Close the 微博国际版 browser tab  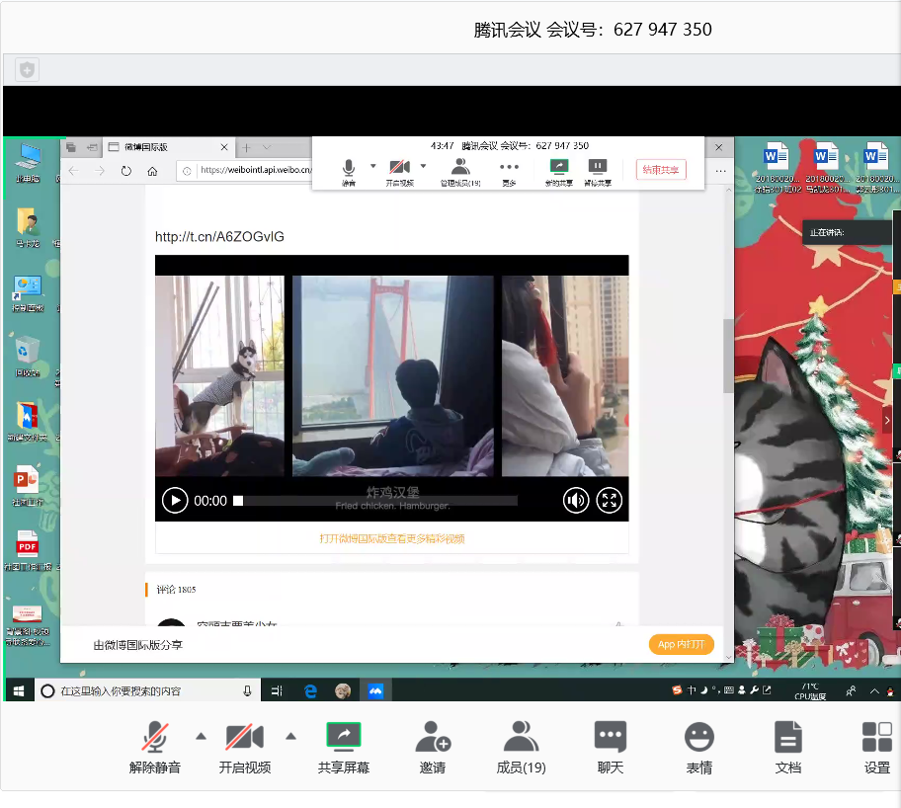point(224,147)
